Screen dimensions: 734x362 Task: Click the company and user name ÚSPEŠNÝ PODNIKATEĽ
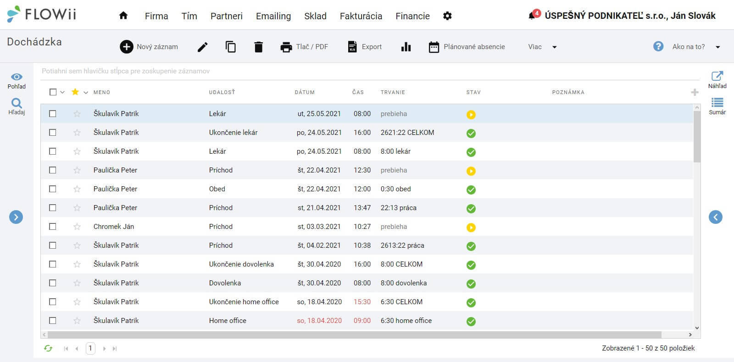[x=630, y=16]
